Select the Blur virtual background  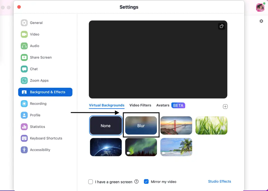141,126
